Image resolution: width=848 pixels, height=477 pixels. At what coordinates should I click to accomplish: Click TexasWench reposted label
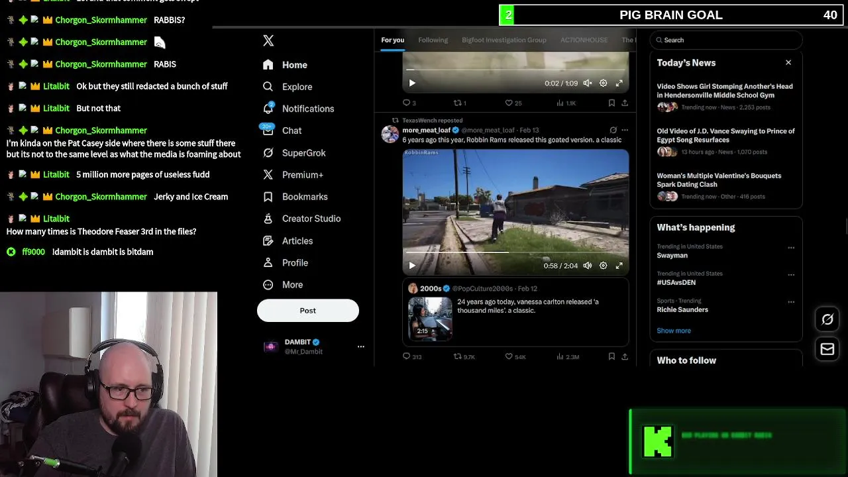click(432, 121)
